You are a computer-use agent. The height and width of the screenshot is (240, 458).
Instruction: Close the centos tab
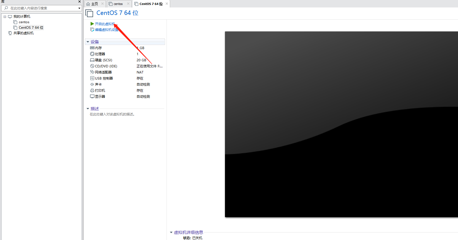point(128,4)
